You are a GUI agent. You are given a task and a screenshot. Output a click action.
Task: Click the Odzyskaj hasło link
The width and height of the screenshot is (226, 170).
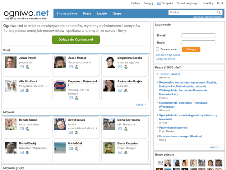pos(165,59)
